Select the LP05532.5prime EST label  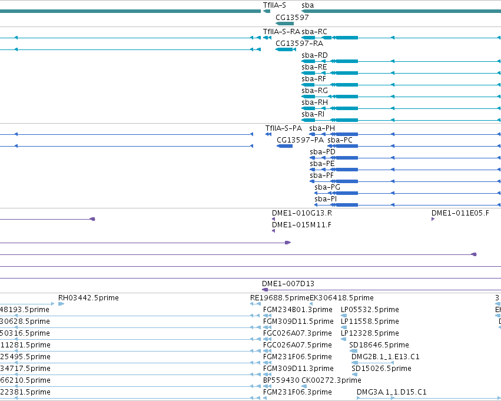(x=370, y=310)
